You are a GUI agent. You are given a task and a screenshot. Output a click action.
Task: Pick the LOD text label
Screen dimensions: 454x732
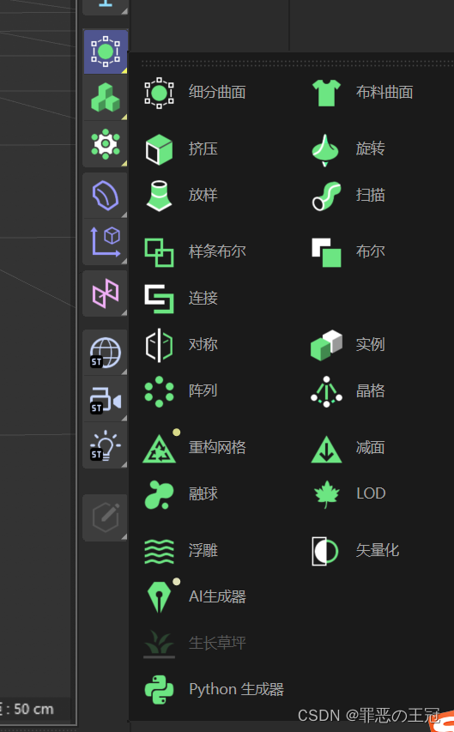tap(371, 493)
